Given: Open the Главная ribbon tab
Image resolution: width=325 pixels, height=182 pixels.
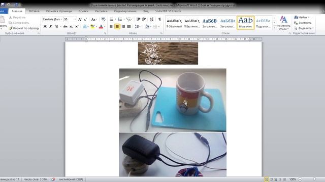Looking at the screenshot, I should [x=17, y=11].
